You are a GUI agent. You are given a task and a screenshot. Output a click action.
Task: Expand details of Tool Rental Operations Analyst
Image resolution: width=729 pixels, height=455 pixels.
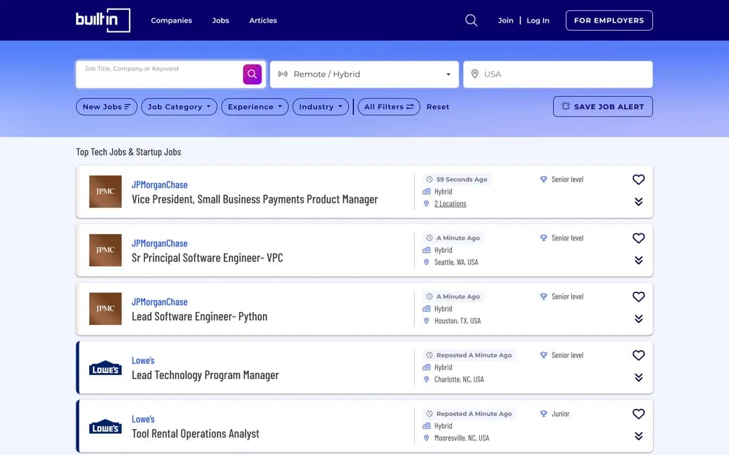[639, 435]
